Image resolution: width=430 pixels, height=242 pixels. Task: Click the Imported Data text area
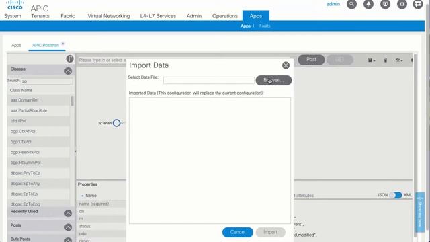(x=210, y=161)
